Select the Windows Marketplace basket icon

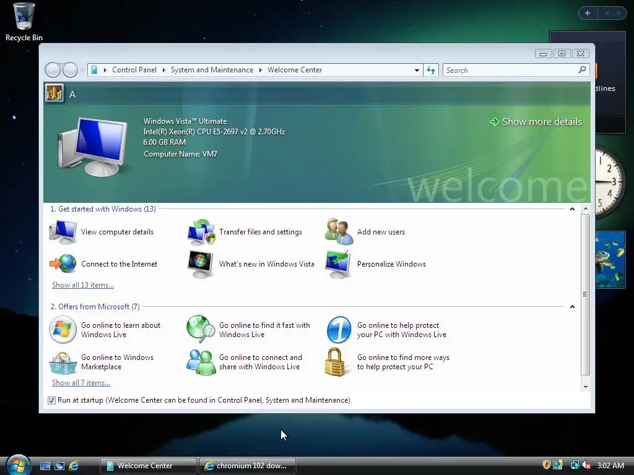click(x=63, y=362)
